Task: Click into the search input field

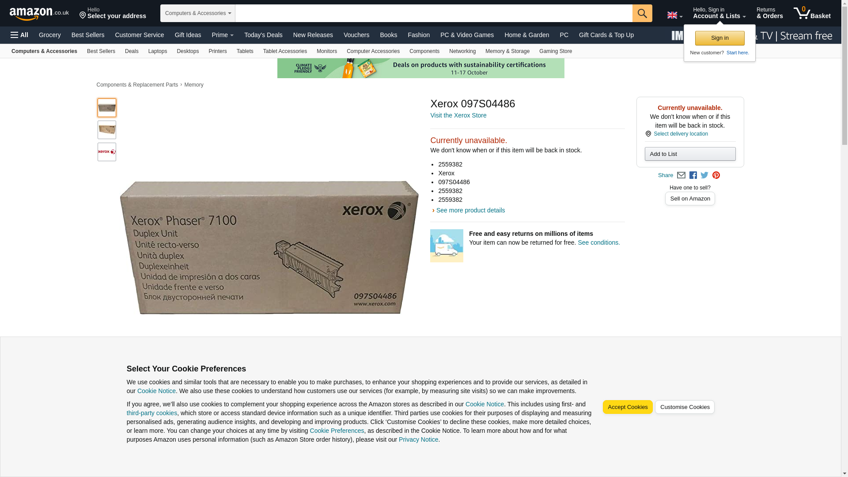Action: [434, 13]
